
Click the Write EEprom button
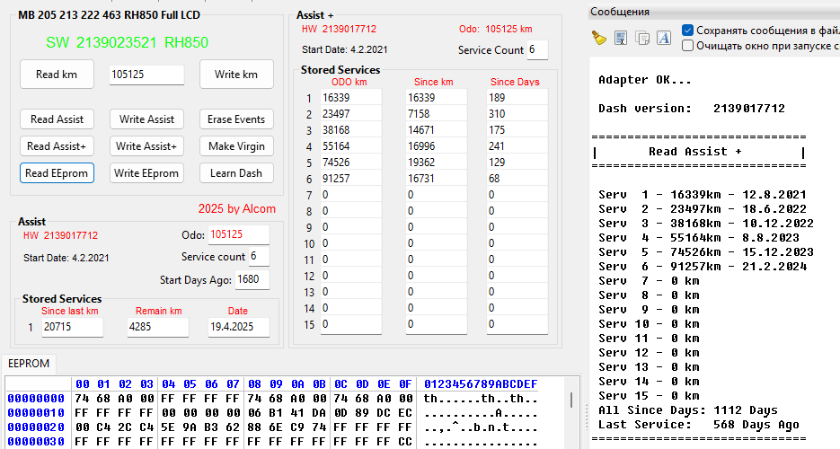tap(146, 172)
